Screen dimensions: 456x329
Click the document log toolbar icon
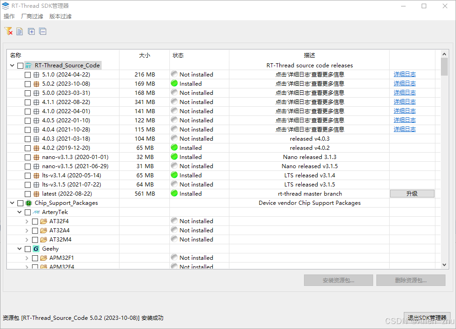[x=20, y=31]
